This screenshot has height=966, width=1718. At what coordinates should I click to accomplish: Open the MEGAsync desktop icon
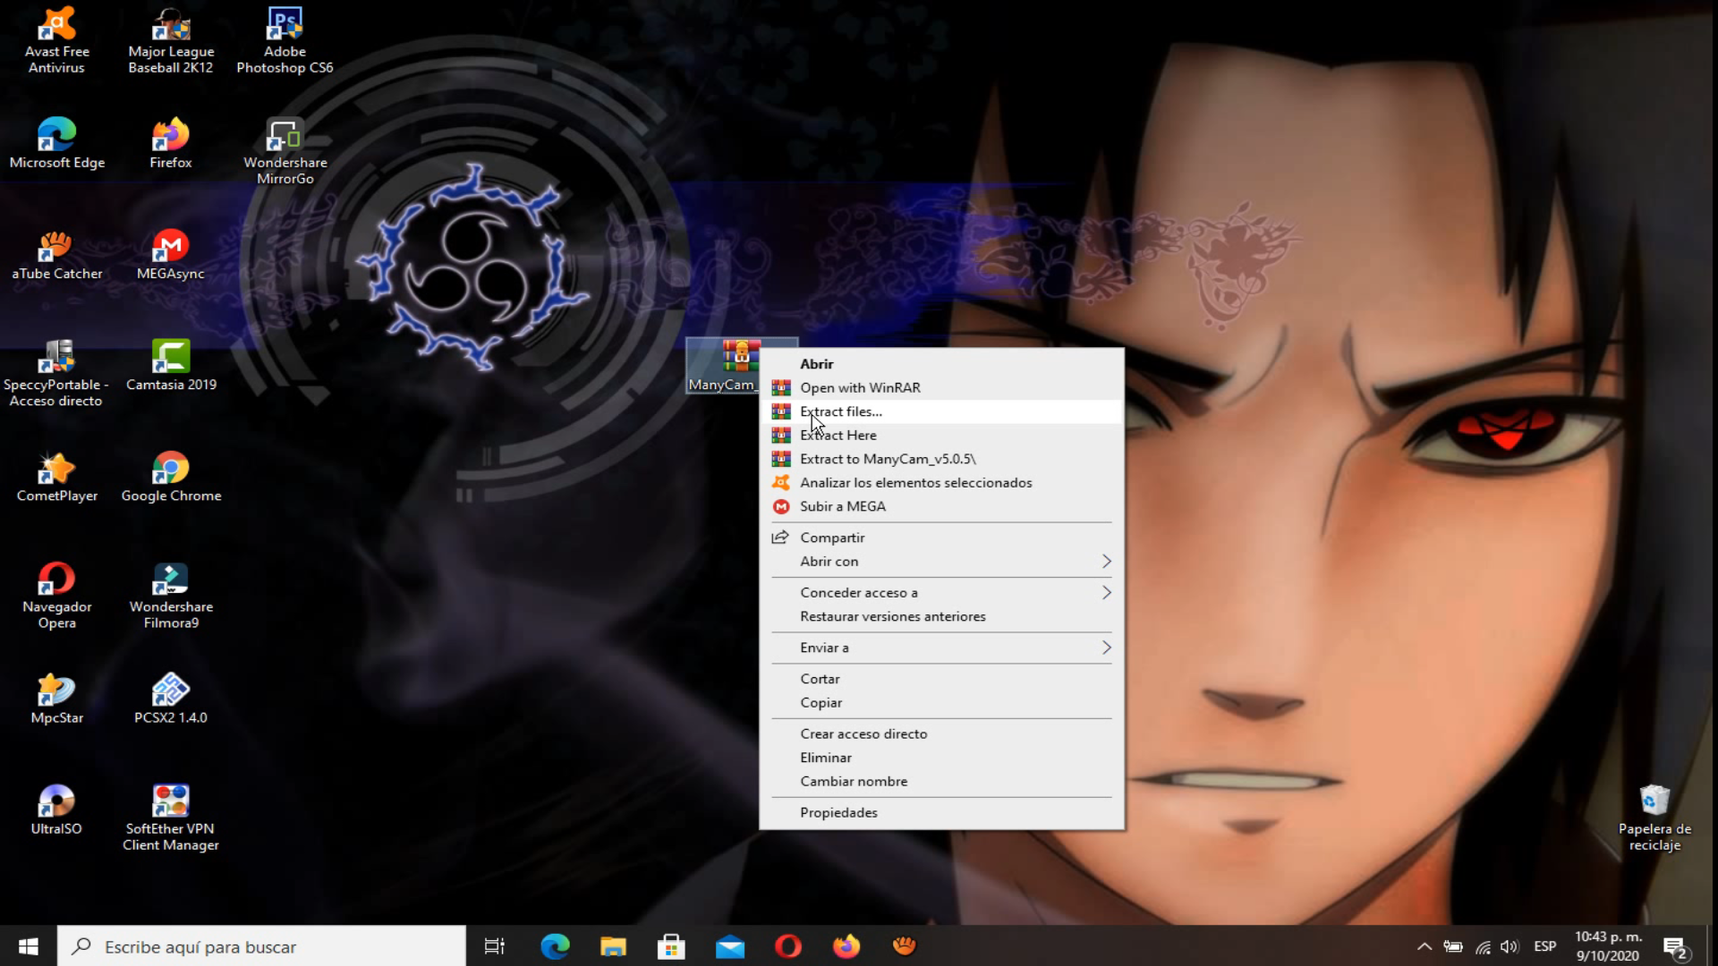(170, 247)
